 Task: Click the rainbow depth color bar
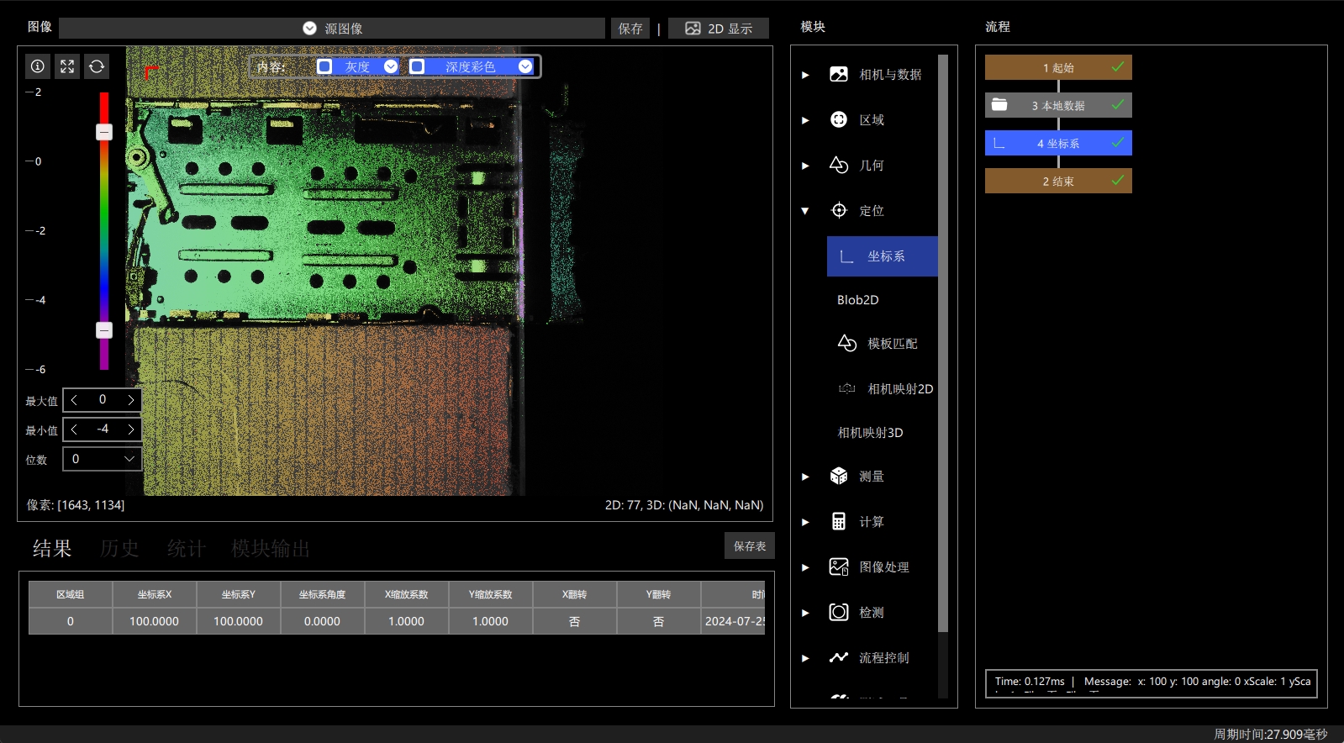[104, 231]
